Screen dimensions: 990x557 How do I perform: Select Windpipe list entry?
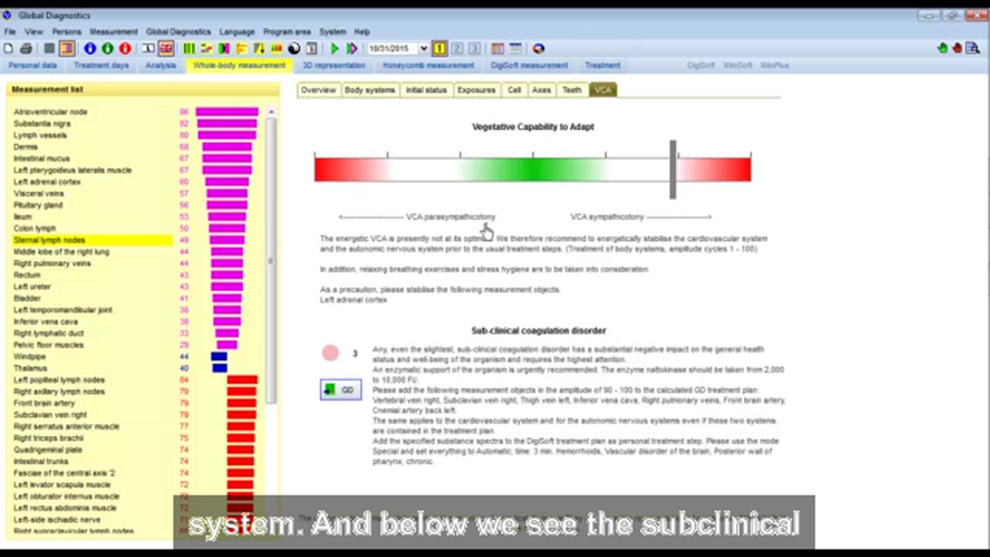30,357
